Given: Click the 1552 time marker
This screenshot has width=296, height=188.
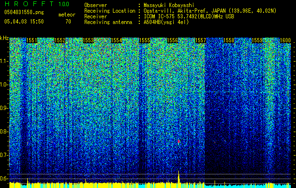Looking at the screenshot, I should tap(60, 40).
